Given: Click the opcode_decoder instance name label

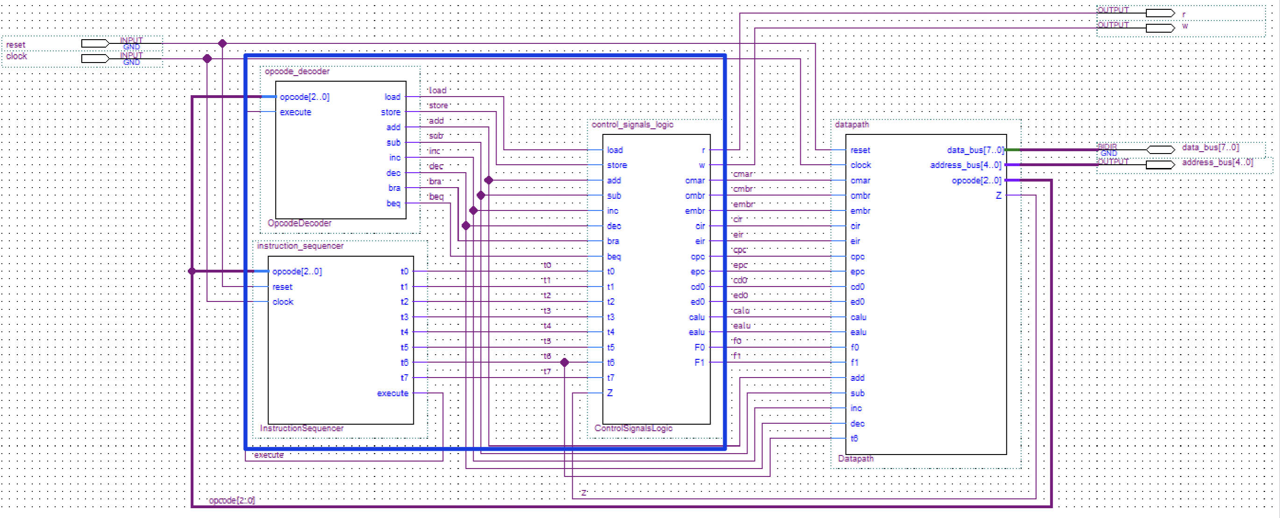Looking at the screenshot, I should click(297, 71).
